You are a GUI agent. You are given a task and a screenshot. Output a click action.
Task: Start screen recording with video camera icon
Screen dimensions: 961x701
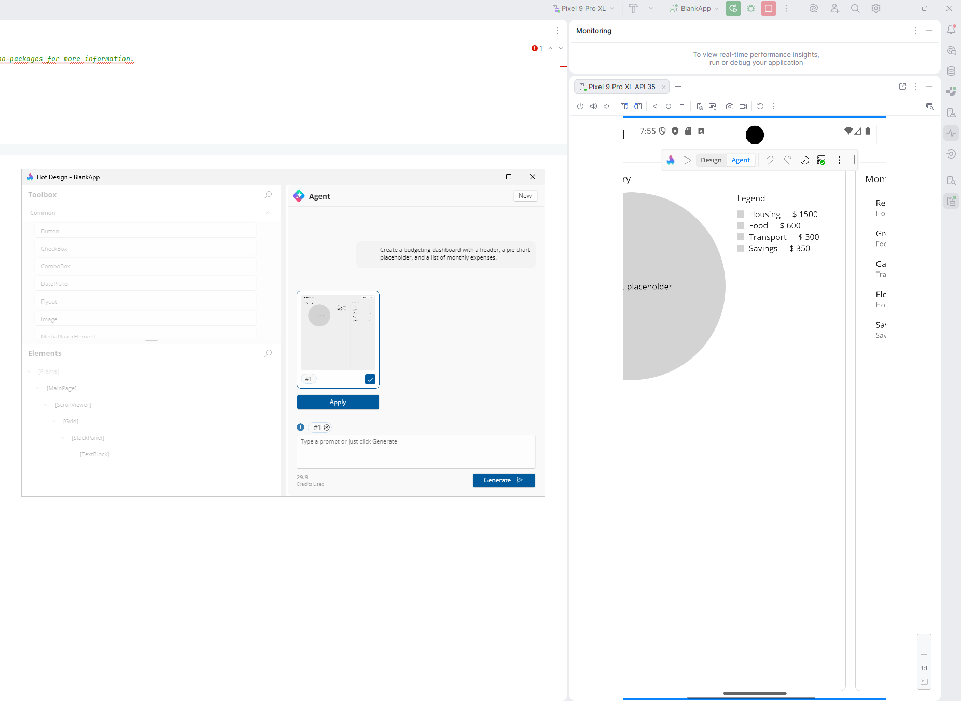click(743, 106)
